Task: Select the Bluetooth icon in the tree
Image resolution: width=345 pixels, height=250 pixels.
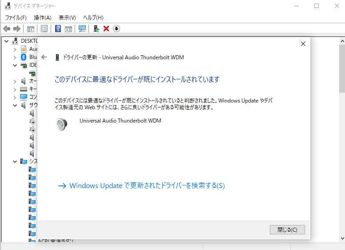Action: 24,57
